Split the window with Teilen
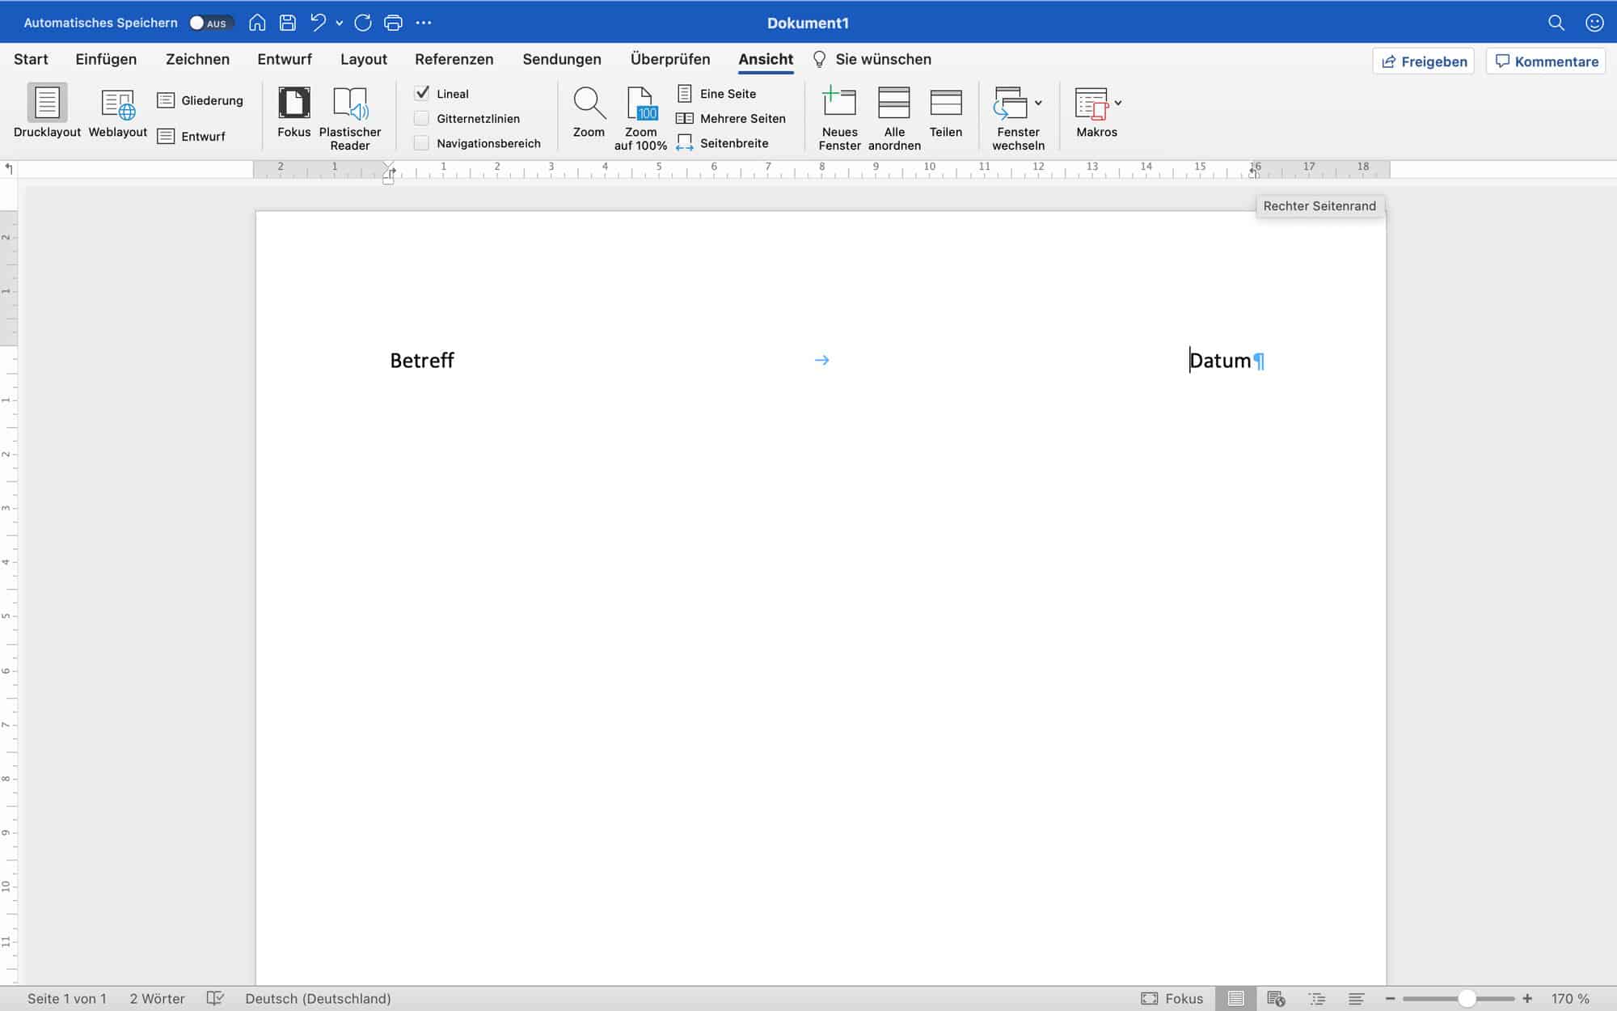This screenshot has width=1617, height=1011. 946,112
